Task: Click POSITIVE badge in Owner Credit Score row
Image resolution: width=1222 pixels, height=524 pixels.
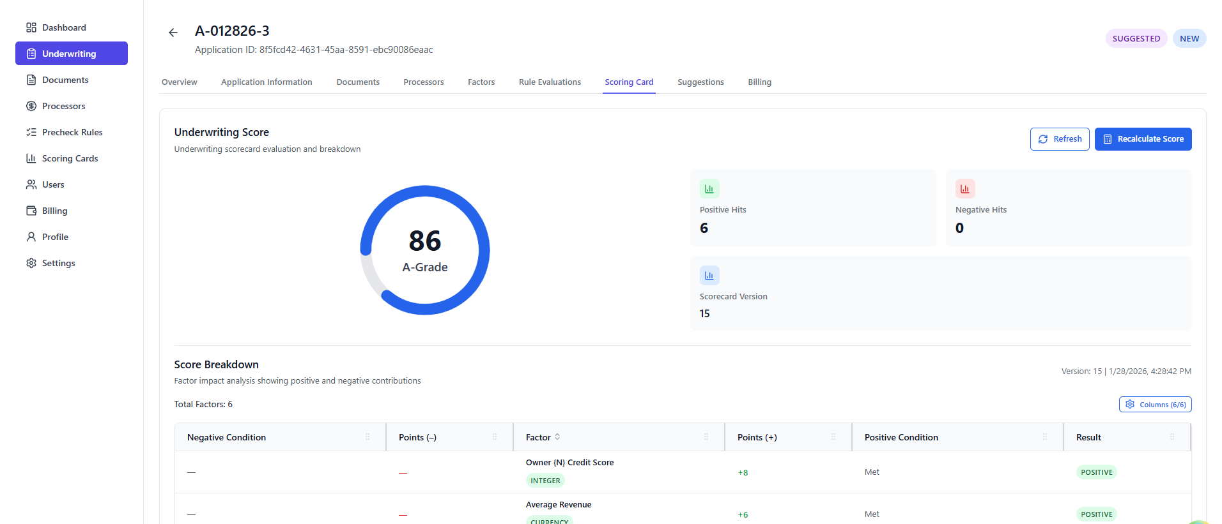Action: click(x=1097, y=472)
